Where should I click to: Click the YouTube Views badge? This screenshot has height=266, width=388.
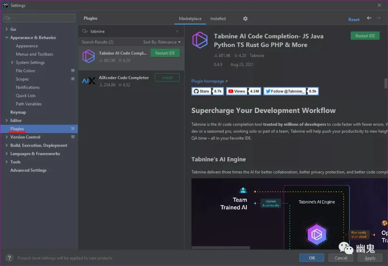tap(244, 91)
